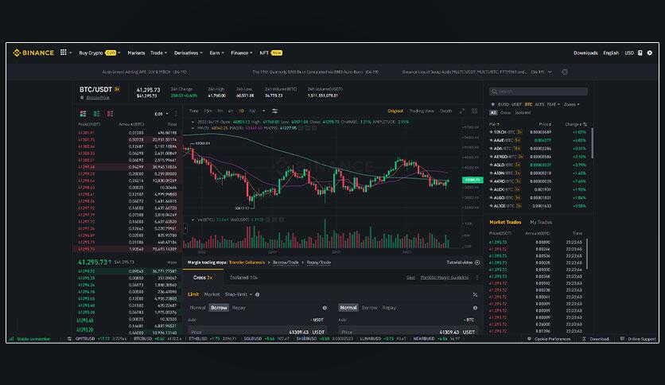The image size is (665, 385).
Task: Click the Stable connection signal icon
Action: click(x=11, y=339)
